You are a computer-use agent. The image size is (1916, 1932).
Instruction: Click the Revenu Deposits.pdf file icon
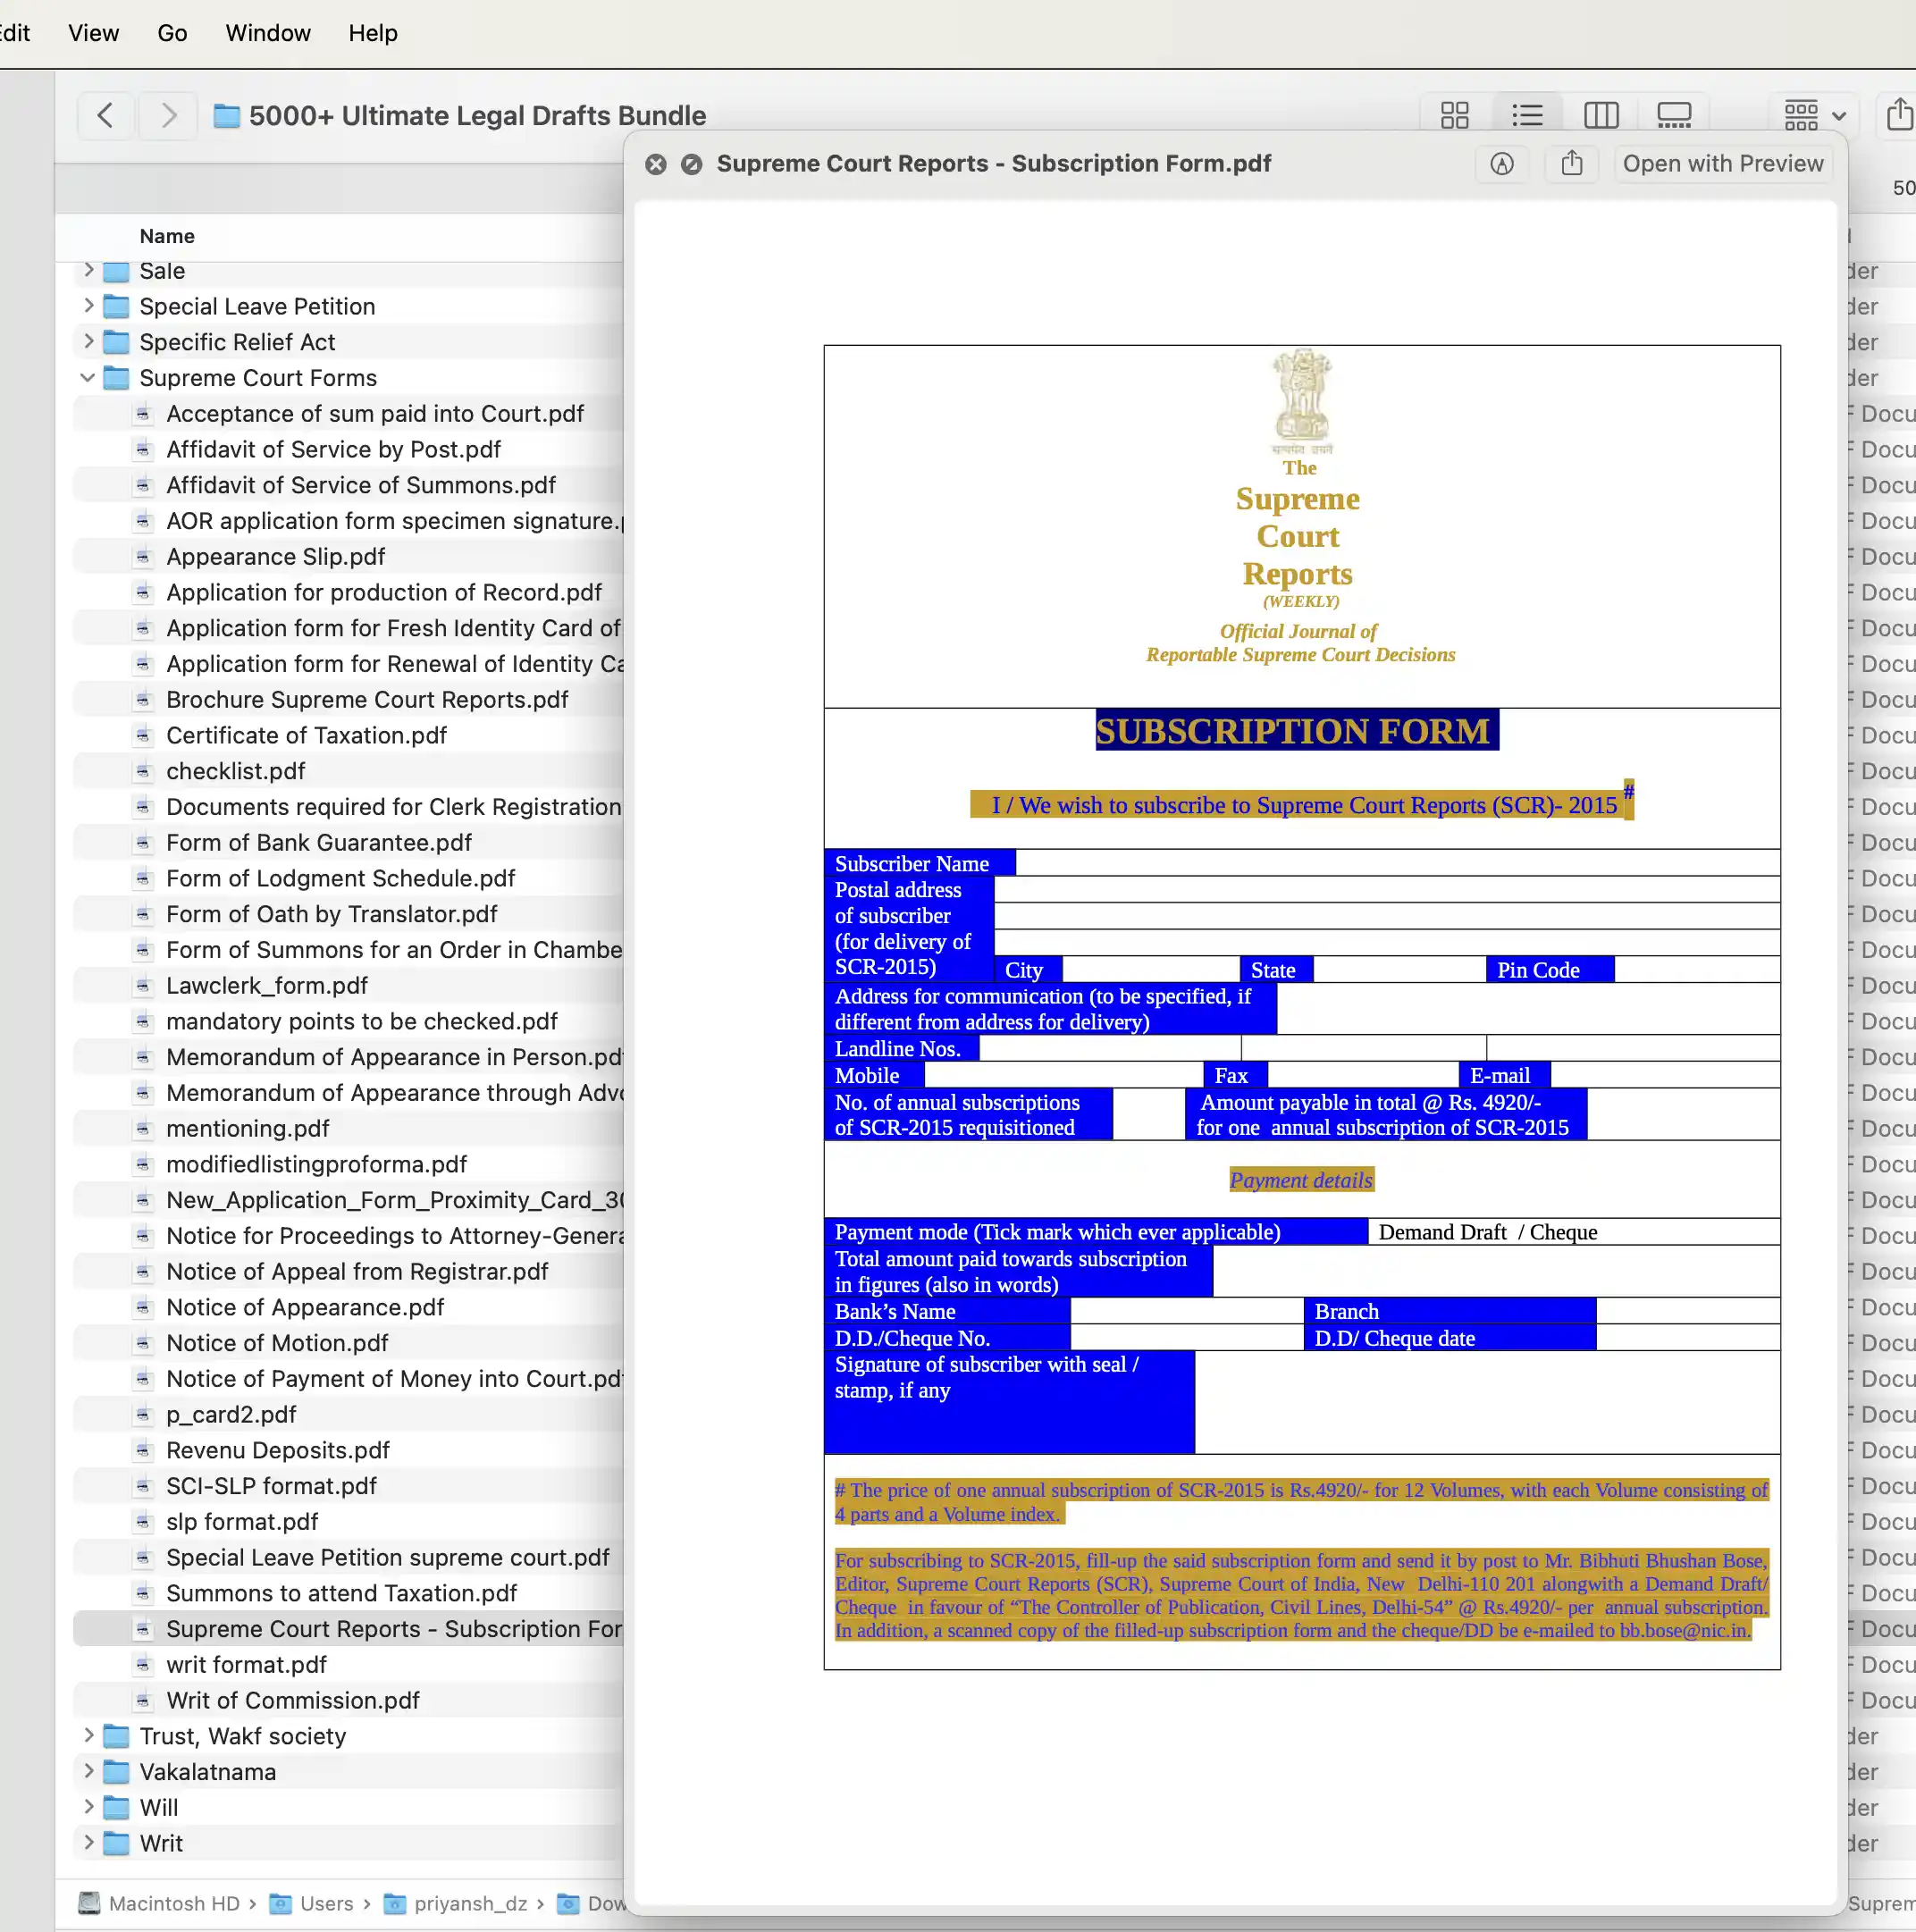143,1450
